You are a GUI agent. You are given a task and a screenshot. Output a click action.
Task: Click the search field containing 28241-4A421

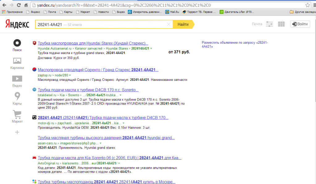coord(102,24)
